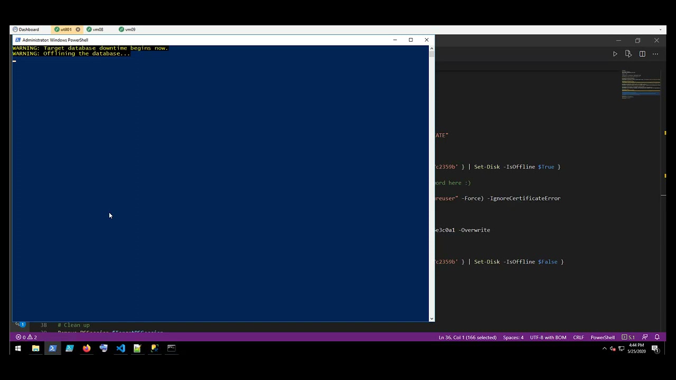Launch Firefox from the taskbar
Viewport: 676px width, 380px height.
tap(87, 348)
